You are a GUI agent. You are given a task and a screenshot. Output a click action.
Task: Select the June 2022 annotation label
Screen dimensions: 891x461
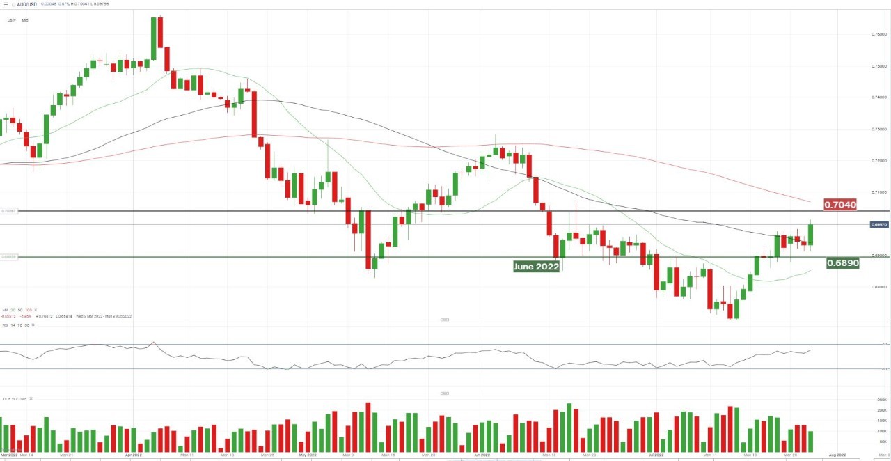tap(536, 267)
